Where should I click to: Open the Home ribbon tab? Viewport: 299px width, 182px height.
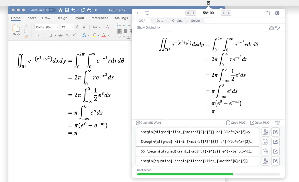click(x=16, y=18)
